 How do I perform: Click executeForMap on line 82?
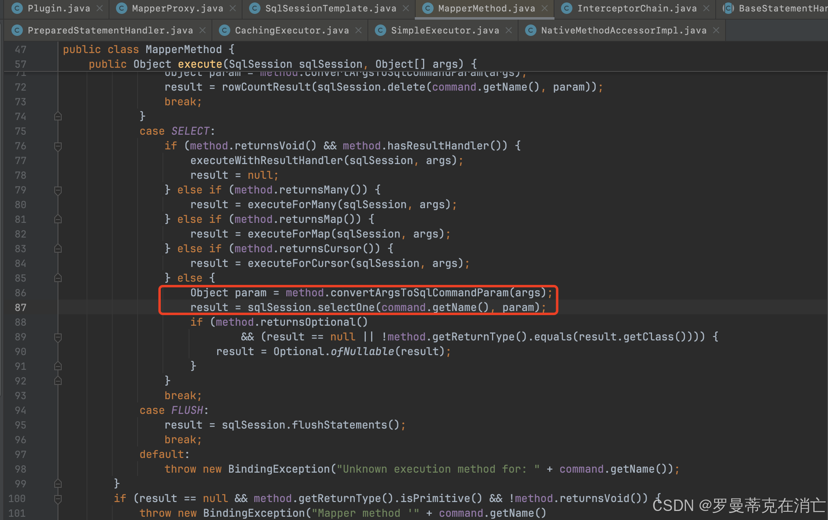[x=289, y=234]
